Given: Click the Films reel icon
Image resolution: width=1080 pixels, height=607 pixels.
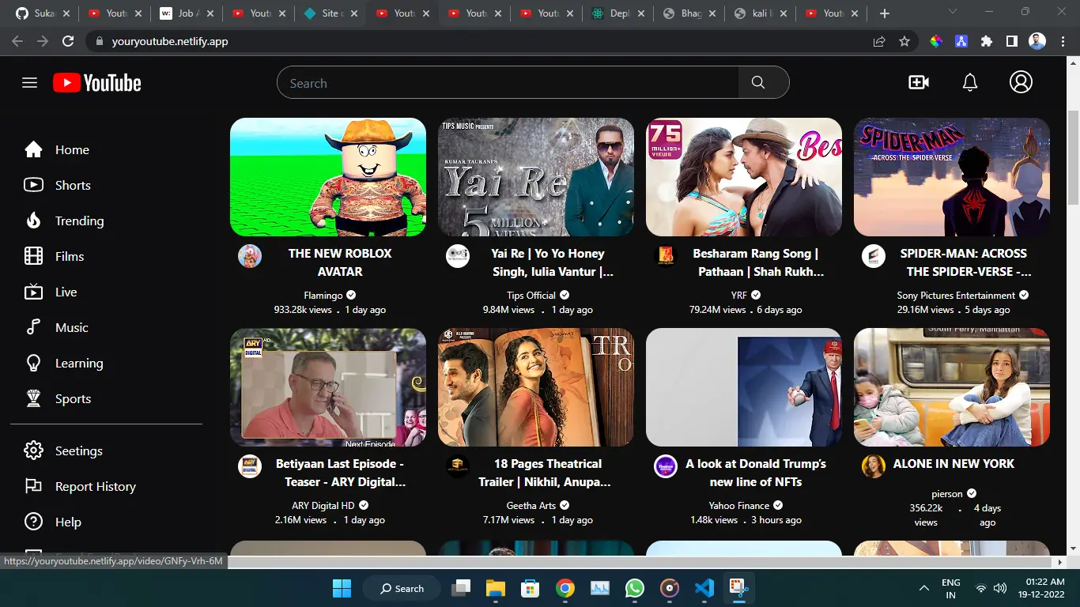Looking at the screenshot, I should click(x=33, y=256).
